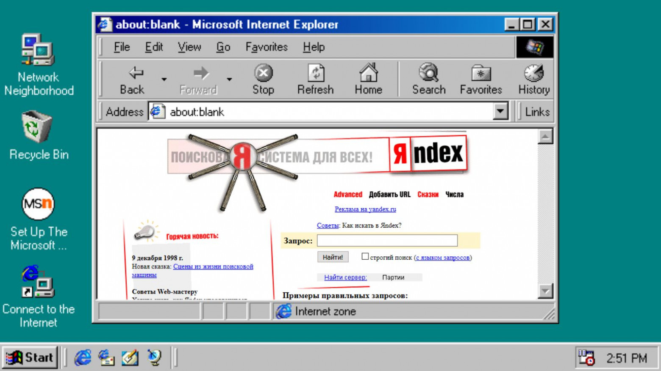Follow the Реклама на yandex.ru link
The width and height of the screenshot is (661, 371).
click(365, 209)
